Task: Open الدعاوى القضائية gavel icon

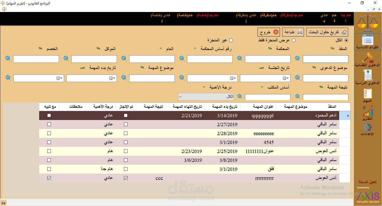Action: 367,59
